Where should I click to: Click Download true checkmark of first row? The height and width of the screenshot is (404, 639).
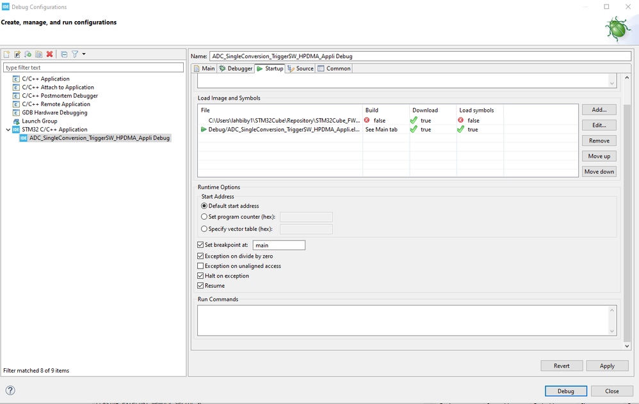coord(414,120)
